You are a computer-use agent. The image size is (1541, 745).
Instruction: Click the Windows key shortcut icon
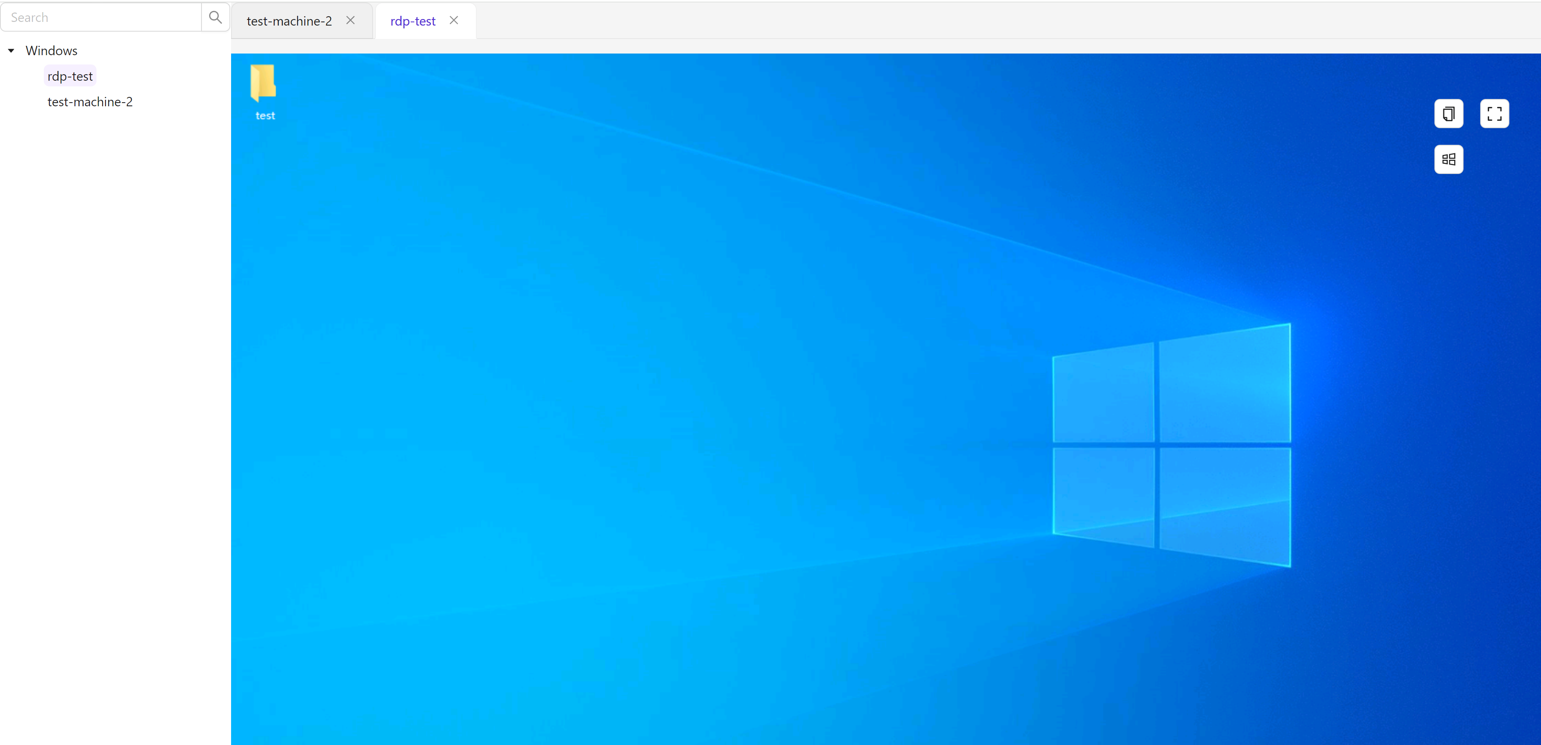[x=1448, y=159]
